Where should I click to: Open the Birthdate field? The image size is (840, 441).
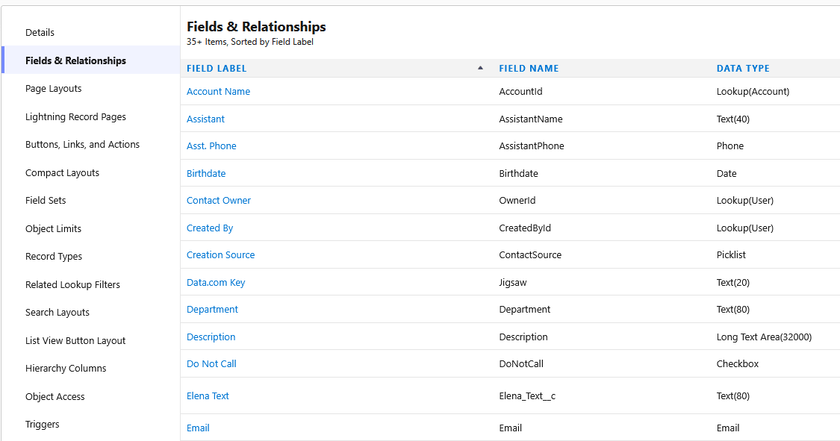[206, 174]
